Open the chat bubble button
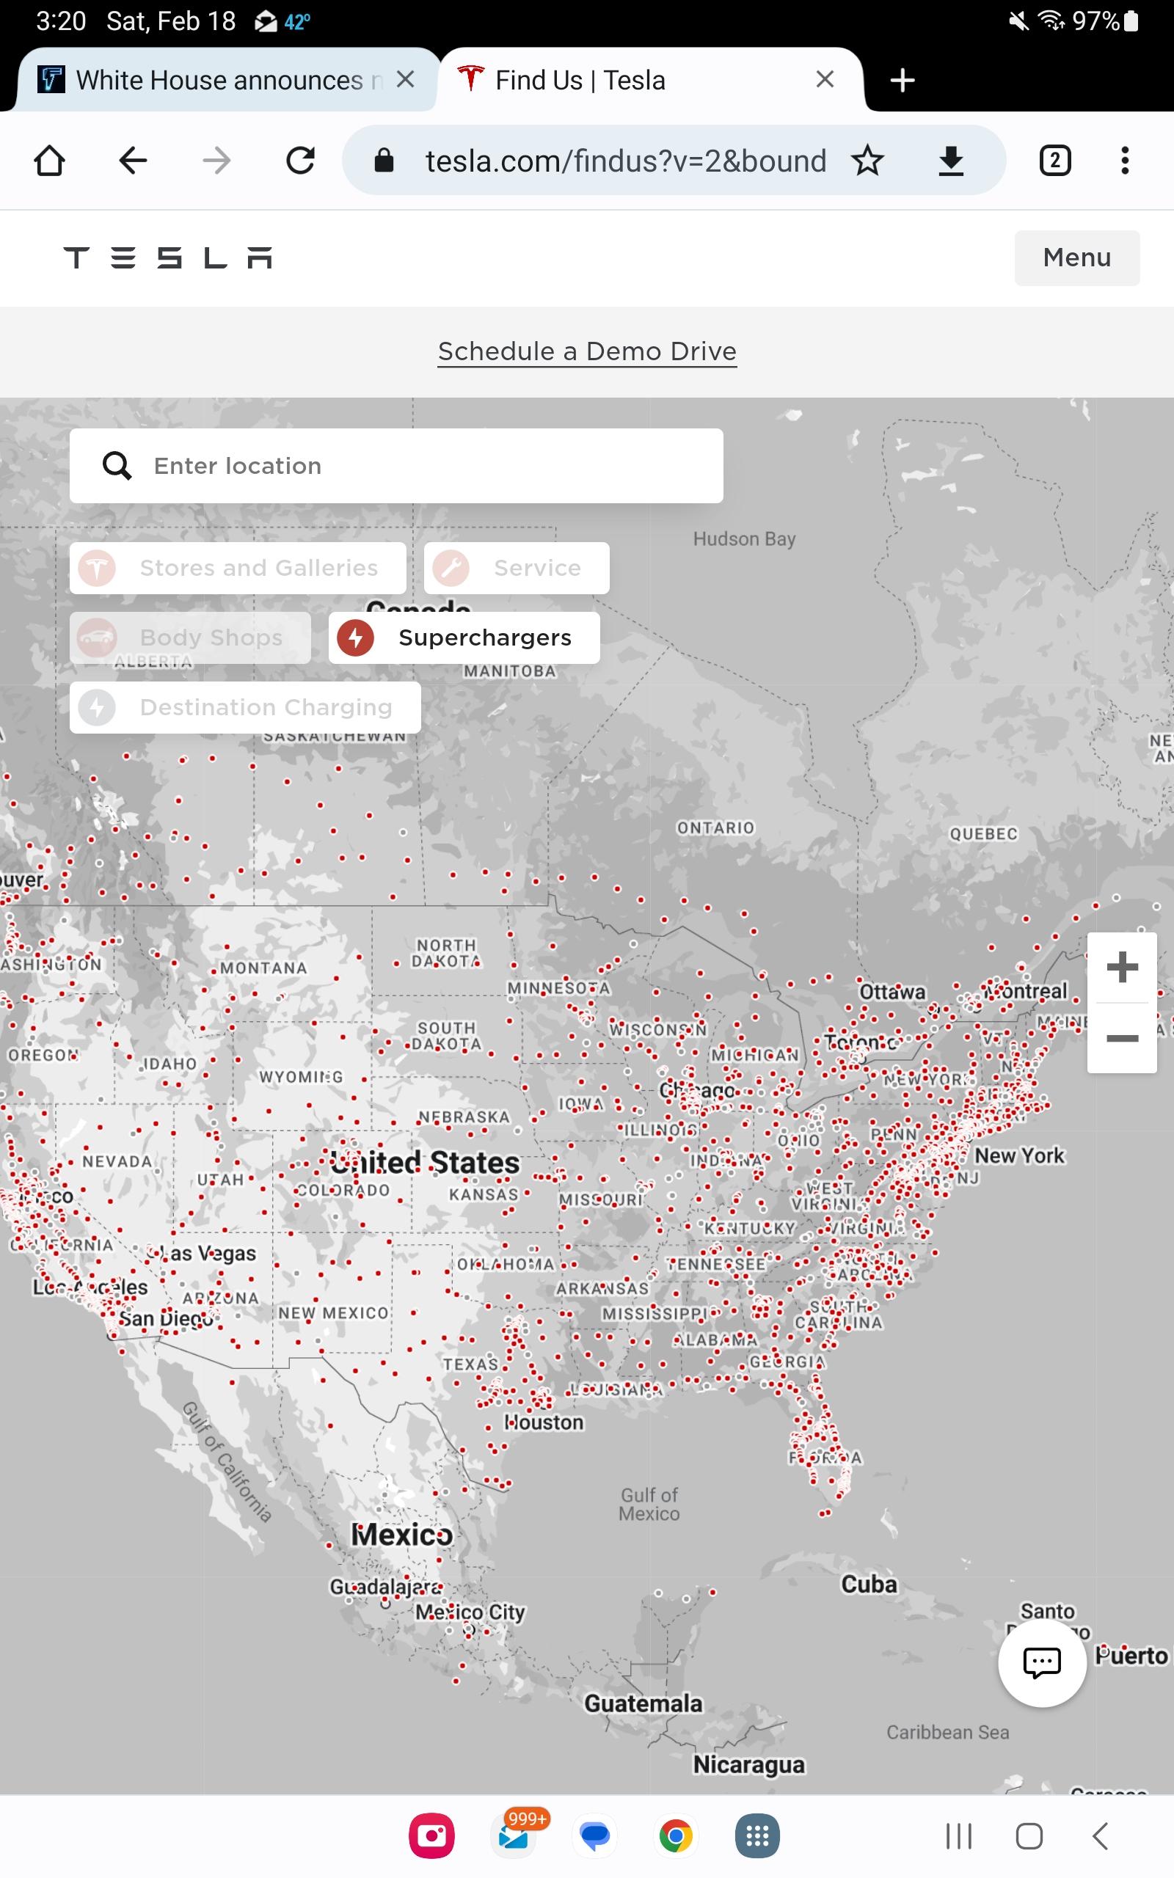1174x1878 pixels. coord(1042,1662)
